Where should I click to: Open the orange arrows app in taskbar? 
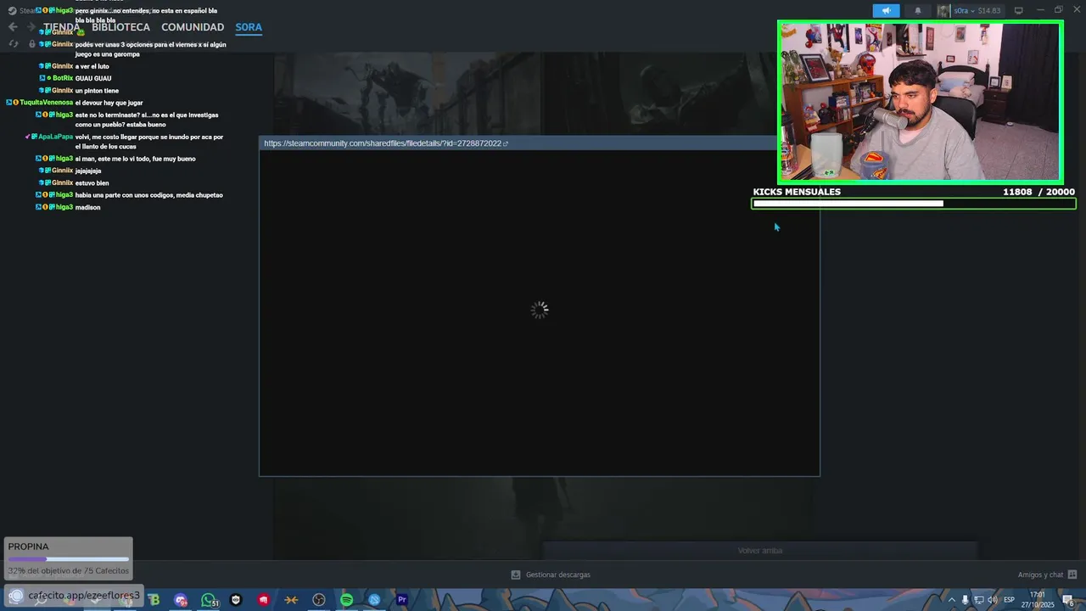coord(291,600)
